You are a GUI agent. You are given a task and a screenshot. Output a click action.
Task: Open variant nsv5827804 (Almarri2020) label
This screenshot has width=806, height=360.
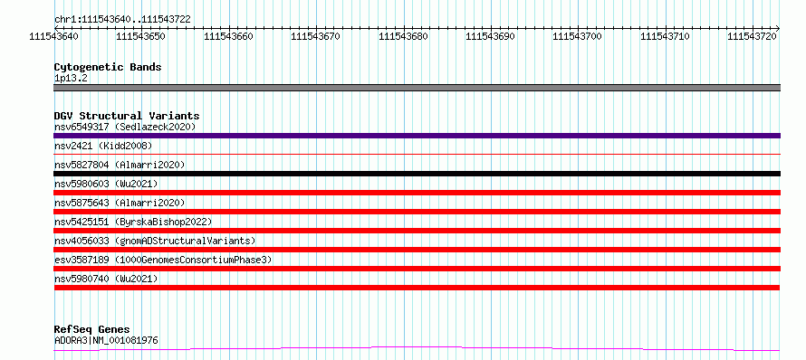click(120, 165)
